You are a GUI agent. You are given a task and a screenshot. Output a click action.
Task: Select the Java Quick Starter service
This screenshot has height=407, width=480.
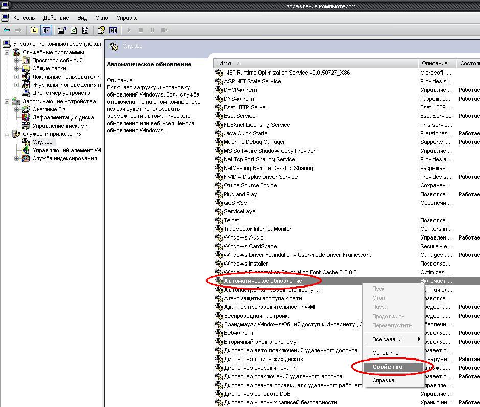pos(246,133)
